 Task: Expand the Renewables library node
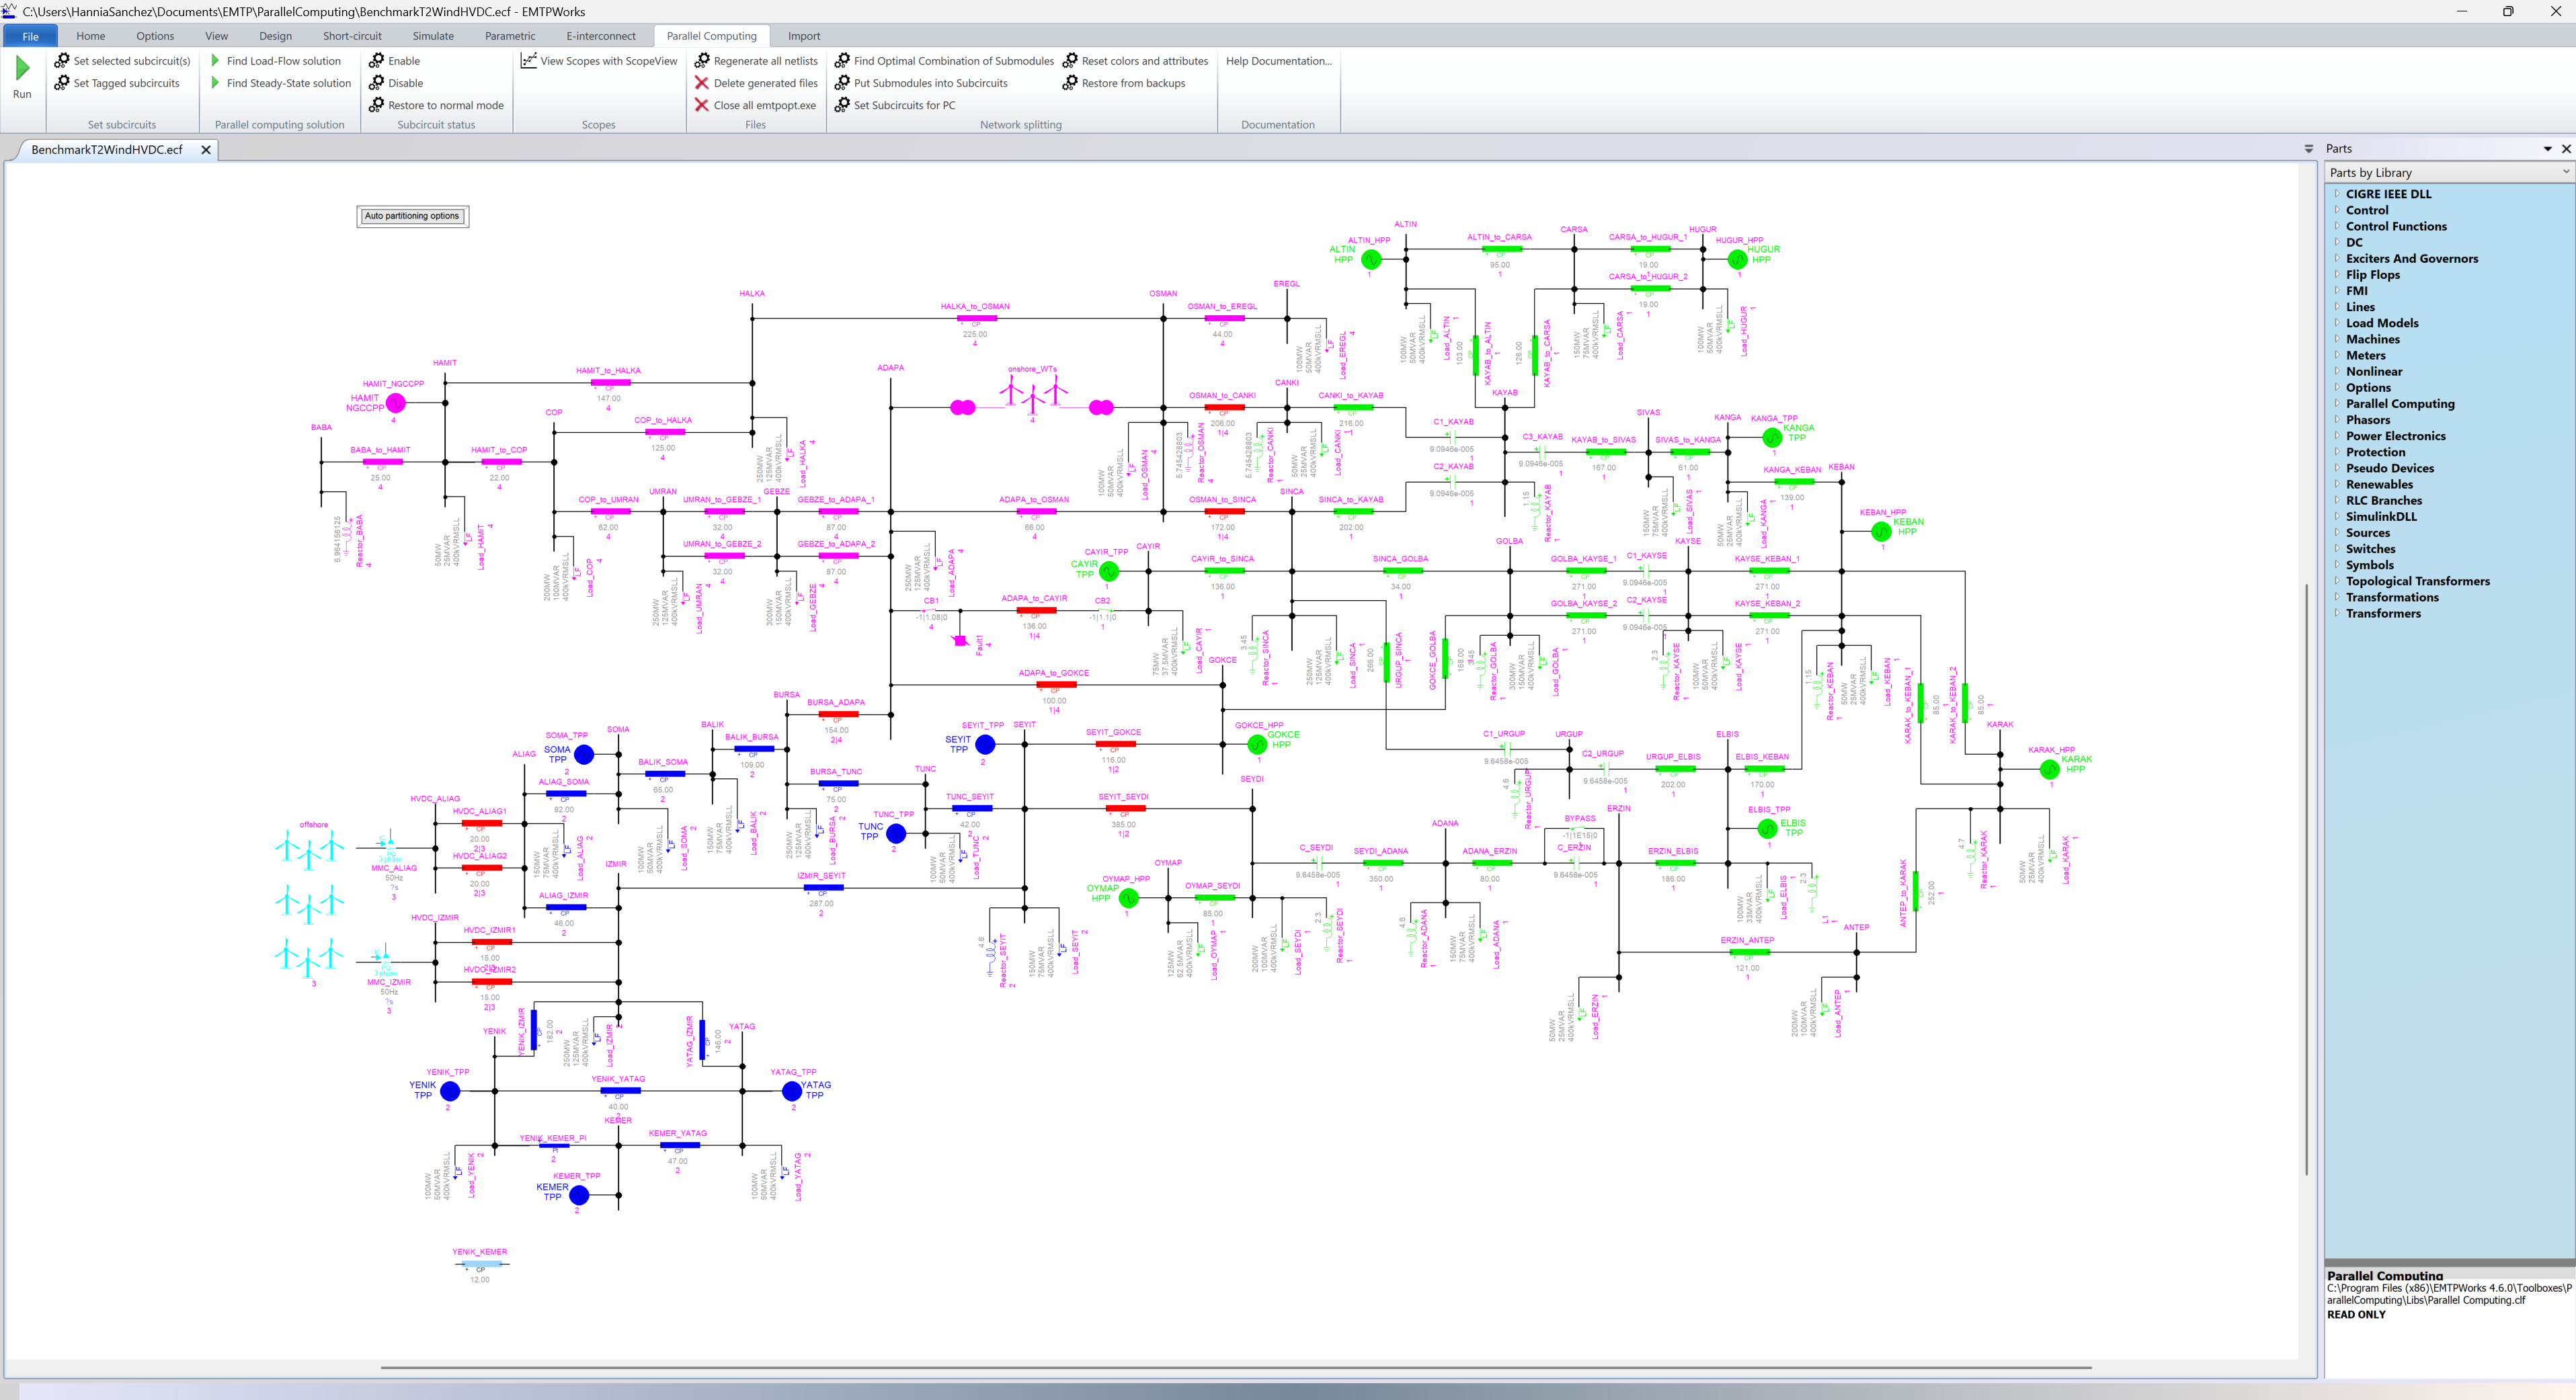[2337, 484]
